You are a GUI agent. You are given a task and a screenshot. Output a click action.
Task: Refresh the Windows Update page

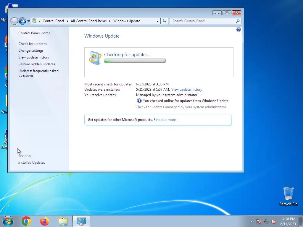[164, 21]
